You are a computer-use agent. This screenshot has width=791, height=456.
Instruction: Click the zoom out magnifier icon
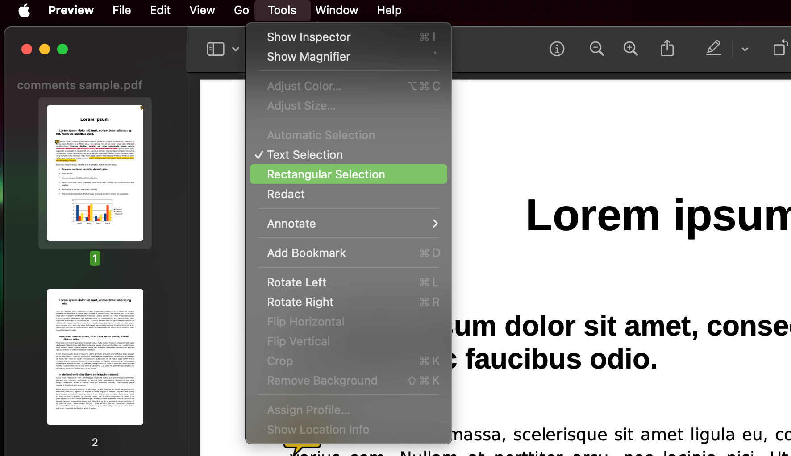596,49
